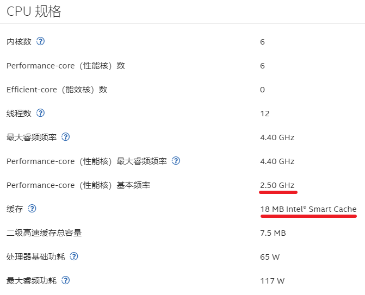The image size is (365, 295).
Task: Open the 处理器基础功耗 help icon
Action: click(x=74, y=256)
